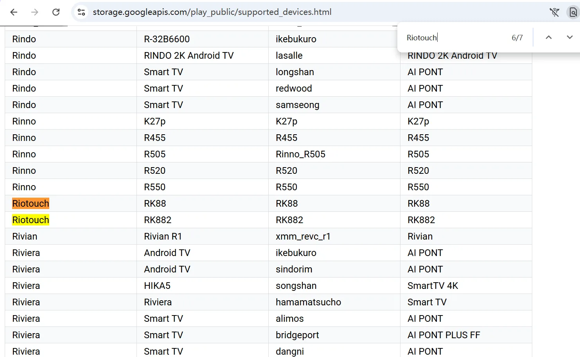Click the lasalle device cell
Viewport: 580px width, 357px height.
pos(334,56)
